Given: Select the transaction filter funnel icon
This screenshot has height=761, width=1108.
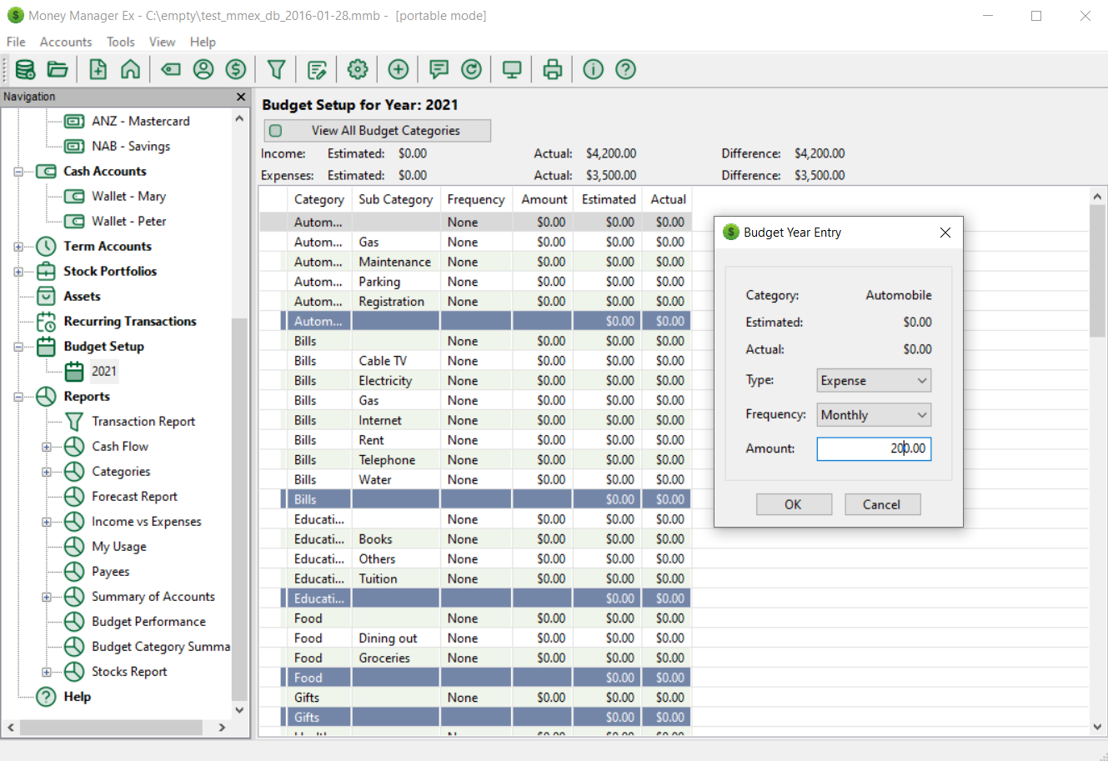Looking at the screenshot, I should (x=276, y=69).
